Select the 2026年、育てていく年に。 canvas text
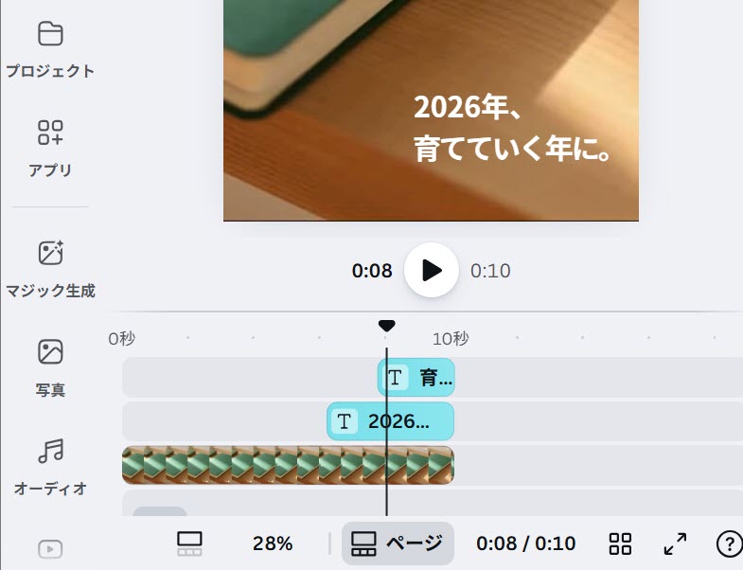743x570 pixels. pos(512,128)
